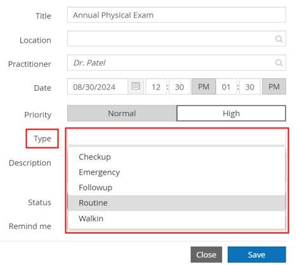Toggle the start time PM button
The image size is (297, 265).
coord(204,86)
